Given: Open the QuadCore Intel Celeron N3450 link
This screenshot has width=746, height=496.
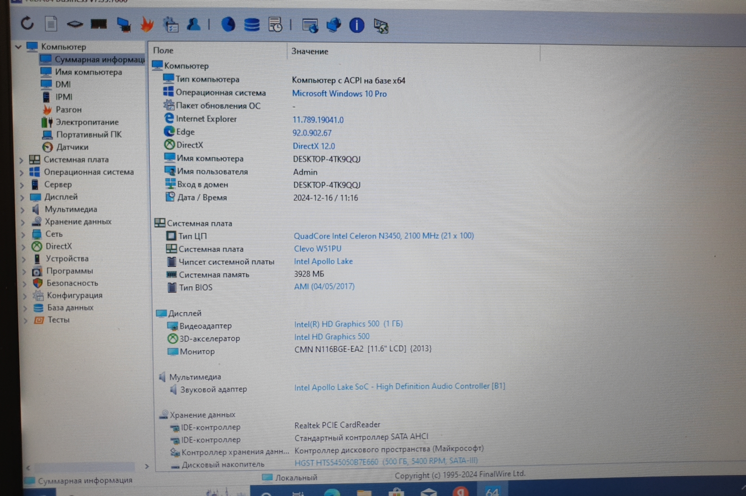Looking at the screenshot, I should [384, 236].
